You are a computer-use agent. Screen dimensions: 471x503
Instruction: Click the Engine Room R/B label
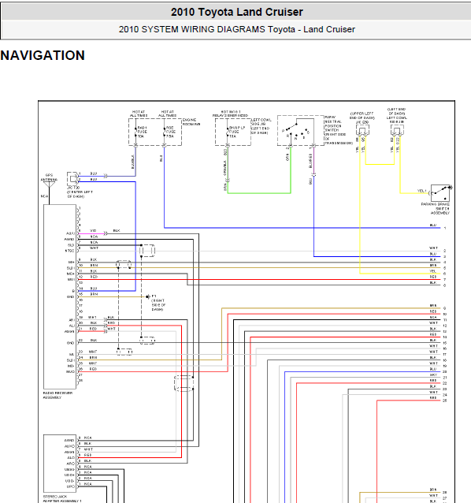tap(191, 122)
